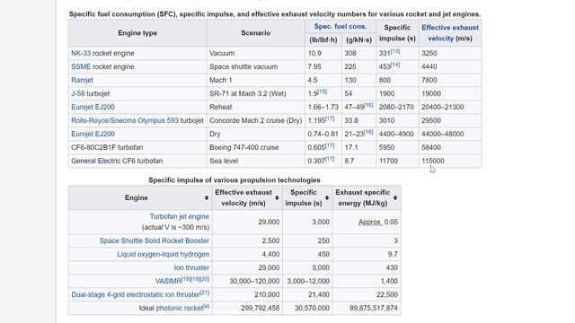Open the NK-33 link
Image resolution: width=575 pixels, height=323 pixels.
81,53
